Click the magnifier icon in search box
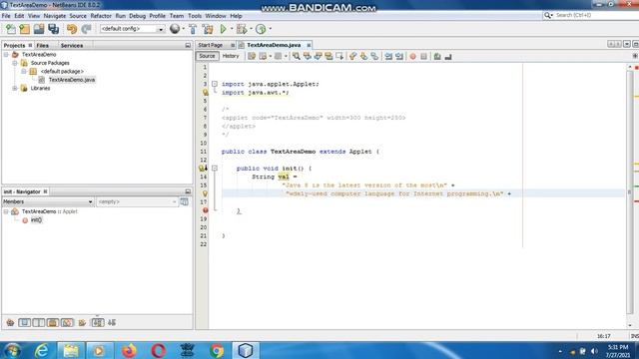The image size is (639, 359). [x=547, y=15]
